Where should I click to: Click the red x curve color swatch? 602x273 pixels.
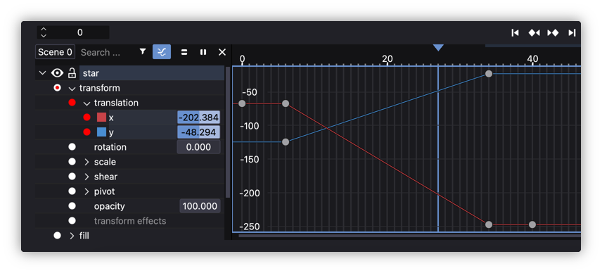(x=101, y=117)
